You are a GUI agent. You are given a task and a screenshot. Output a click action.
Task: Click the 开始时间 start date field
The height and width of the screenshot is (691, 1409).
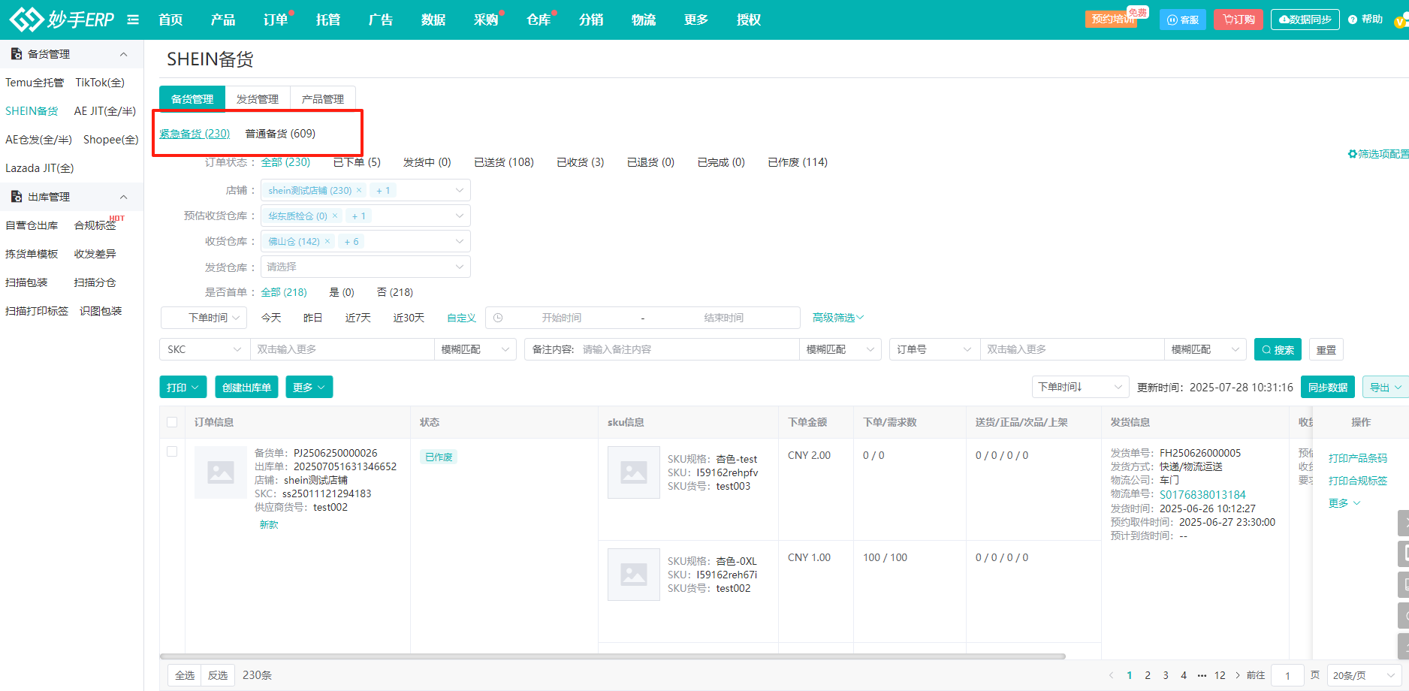coord(562,318)
